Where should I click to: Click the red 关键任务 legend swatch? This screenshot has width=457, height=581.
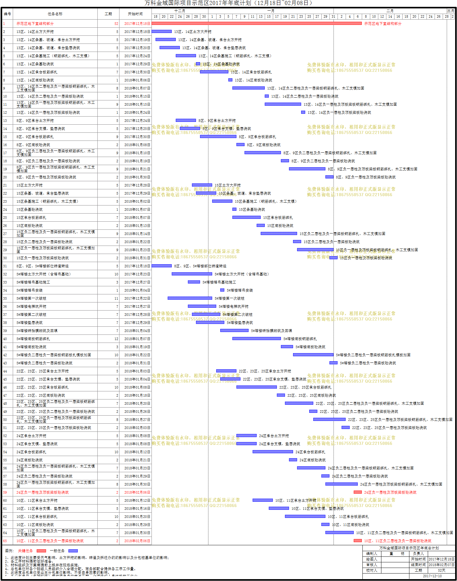tap(41, 551)
